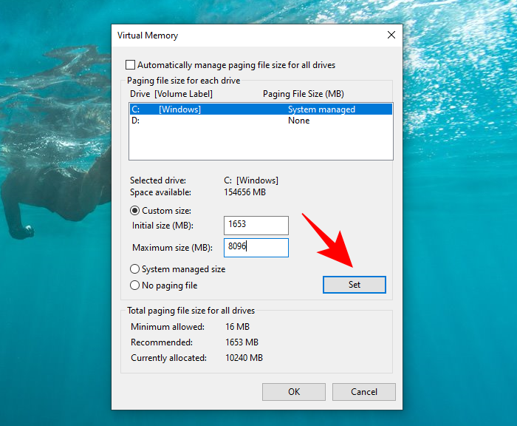Image resolution: width=517 pixels, height=426 pixels.
Task: Close the Virtual Memory dialog
Action: (391, 35)
